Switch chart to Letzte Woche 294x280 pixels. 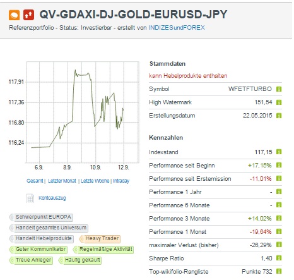(x=95, y=181)
